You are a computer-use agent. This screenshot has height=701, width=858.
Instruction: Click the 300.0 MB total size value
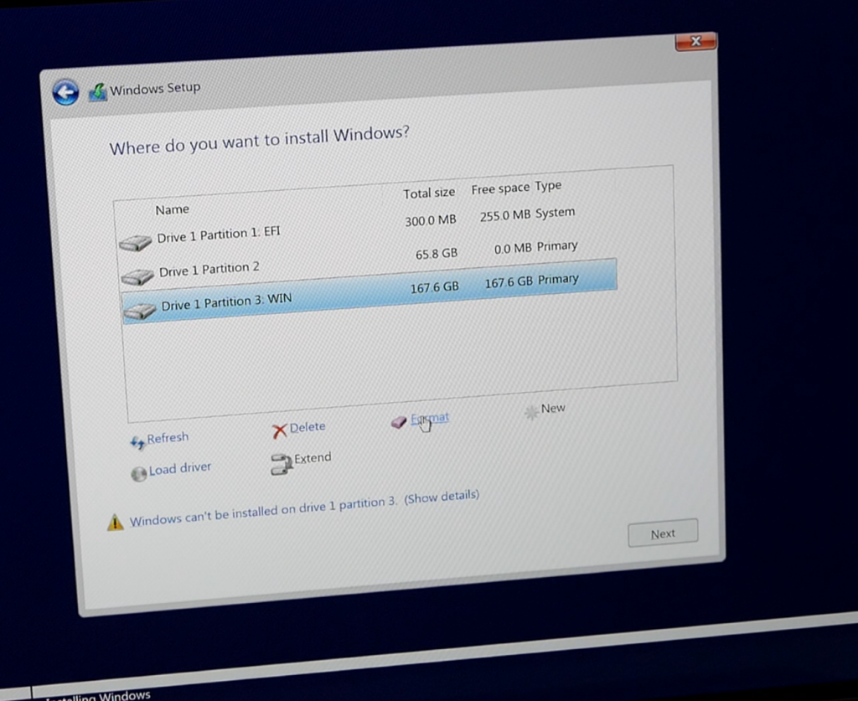click(431, 221)
